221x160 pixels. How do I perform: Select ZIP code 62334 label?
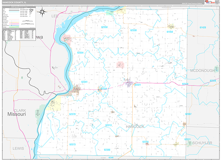(104, 89)
